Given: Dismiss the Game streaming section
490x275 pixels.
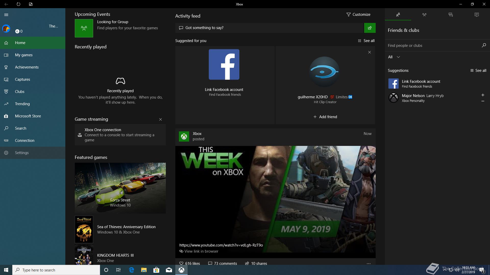Looking at the screenshot, I should click(161, 119).
